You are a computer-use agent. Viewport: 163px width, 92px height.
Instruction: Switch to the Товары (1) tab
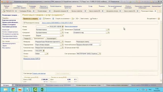click(x=27, y=39)
